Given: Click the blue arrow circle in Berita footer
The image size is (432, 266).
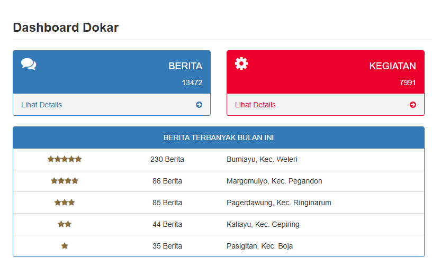Looking at the screenshot, I should 199,105.
